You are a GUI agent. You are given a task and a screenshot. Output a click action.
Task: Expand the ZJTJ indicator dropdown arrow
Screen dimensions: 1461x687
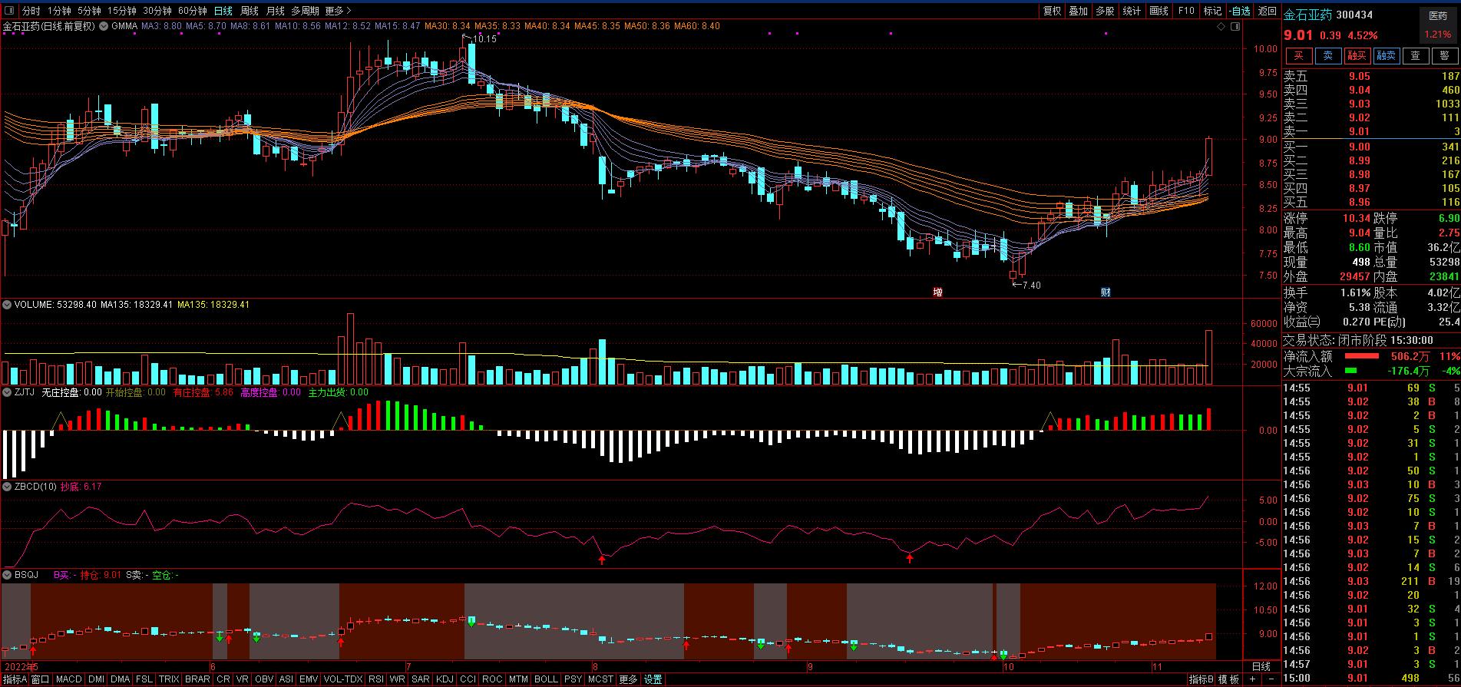8,392
